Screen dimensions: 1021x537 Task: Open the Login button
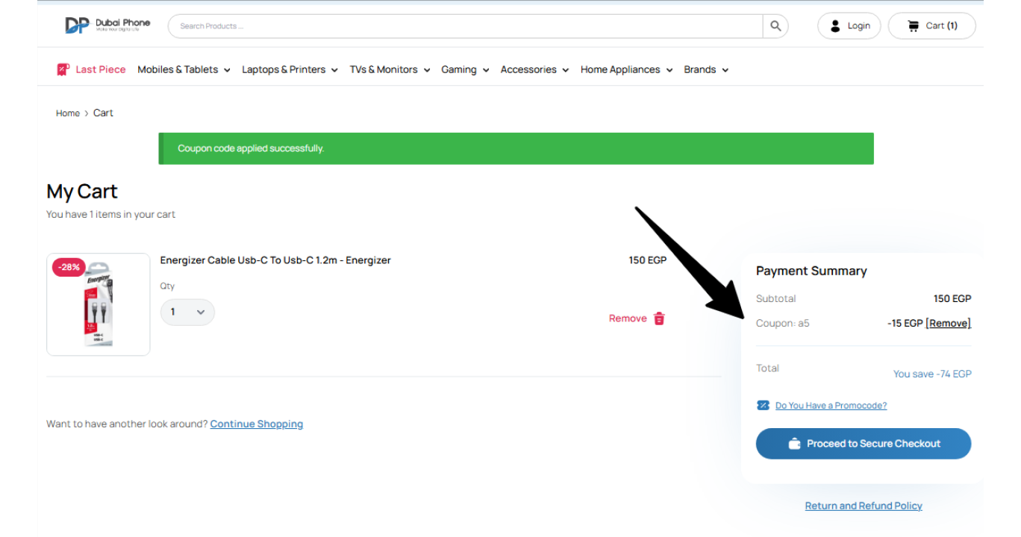tap(849, 26)
